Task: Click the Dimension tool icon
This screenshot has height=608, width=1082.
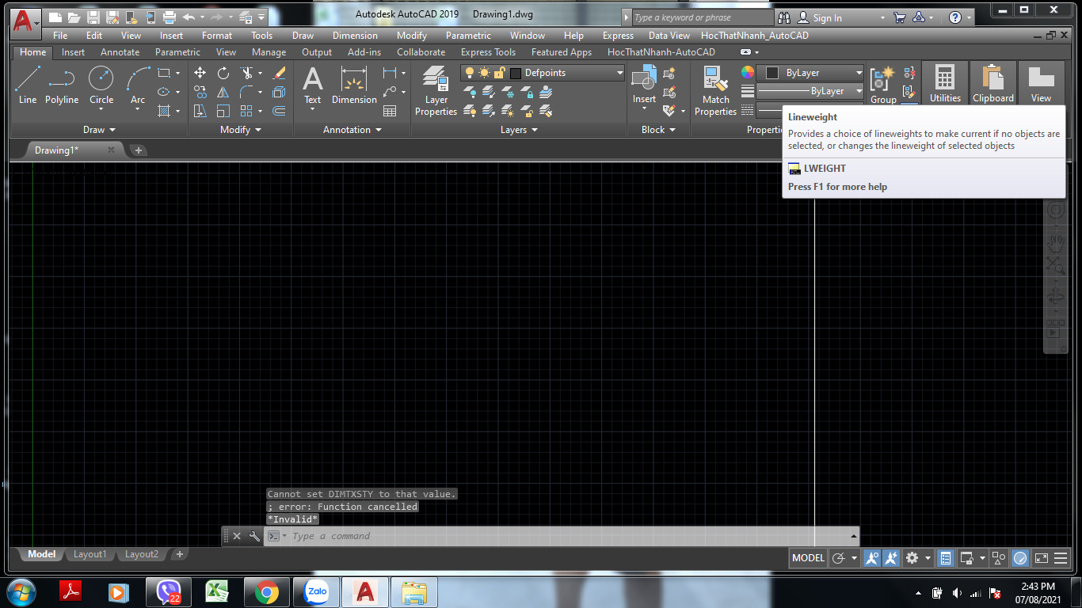Action: click(x=354, y=85)
